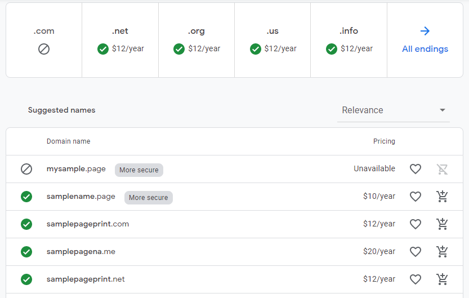Viewport: 469px width, 298px height.
Task: Click the samplepageprint.com domain name
Action: (x=88, y=224)
